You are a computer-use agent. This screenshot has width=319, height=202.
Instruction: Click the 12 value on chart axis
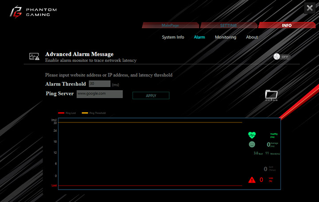click(55, 152)
